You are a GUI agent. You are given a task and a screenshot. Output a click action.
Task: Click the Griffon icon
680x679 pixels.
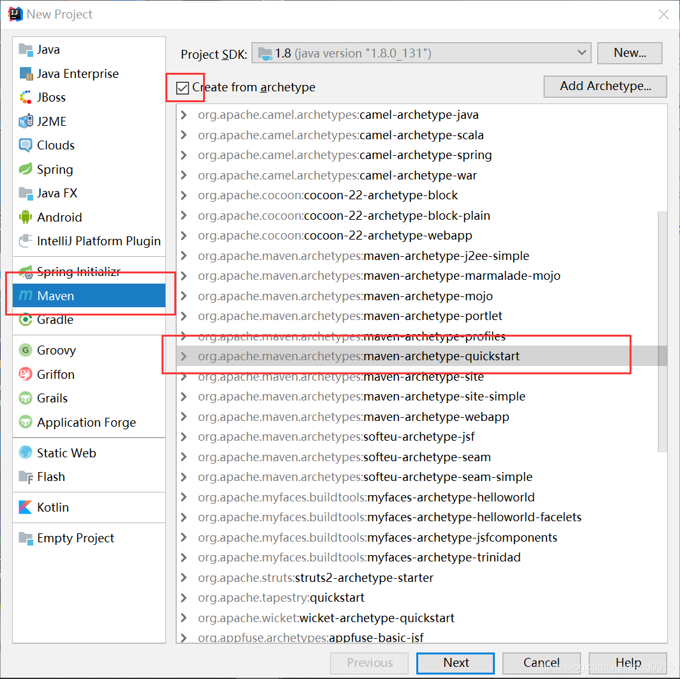point(26,374)
